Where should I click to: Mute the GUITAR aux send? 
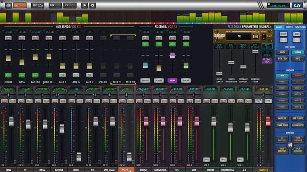[35, 38]
